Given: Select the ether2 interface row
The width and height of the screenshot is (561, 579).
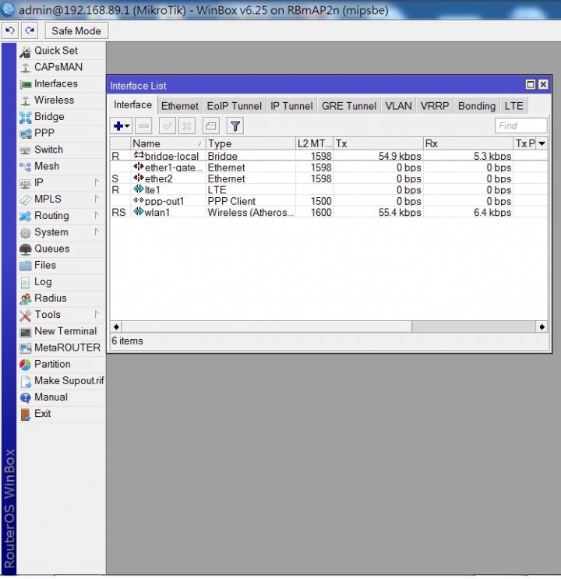Looking at the screenshot, I should click(x=329, y=178).
